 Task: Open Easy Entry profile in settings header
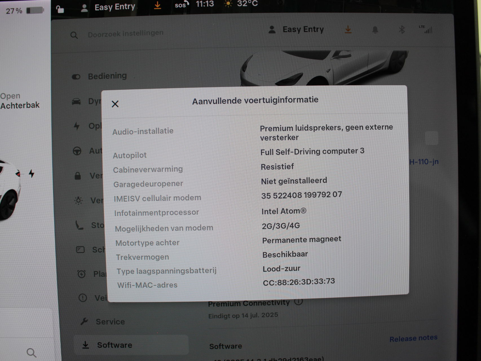pyautogui.click(x=296, y=29)
